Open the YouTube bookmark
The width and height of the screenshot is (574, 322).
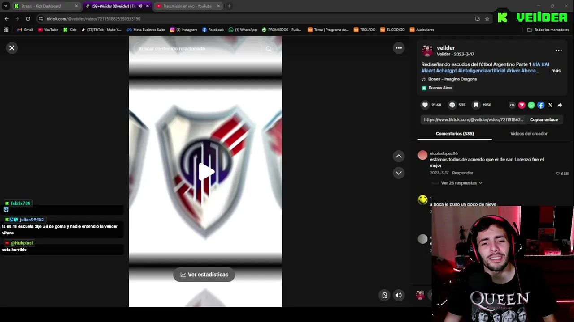(48, 30)
